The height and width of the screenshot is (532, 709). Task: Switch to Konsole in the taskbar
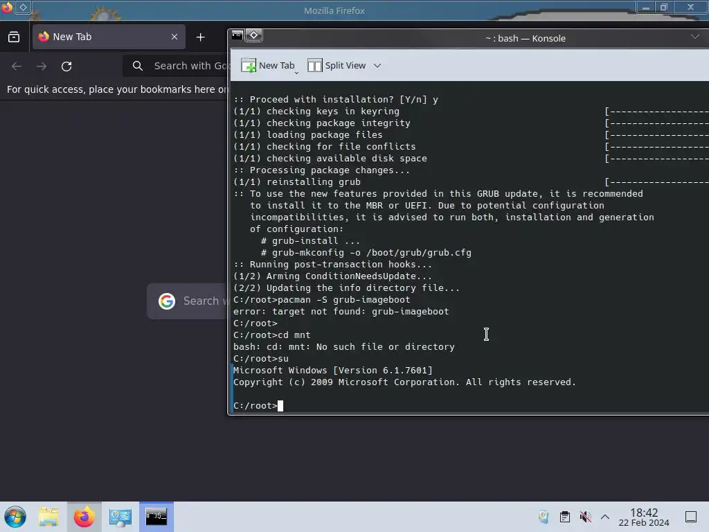click(x=156, y=517)
